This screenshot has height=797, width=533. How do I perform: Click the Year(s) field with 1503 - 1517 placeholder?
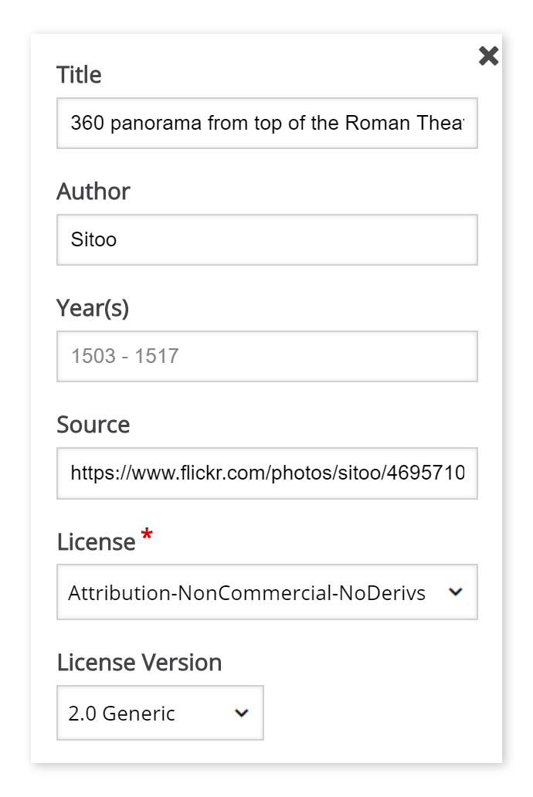coord(267,356)
